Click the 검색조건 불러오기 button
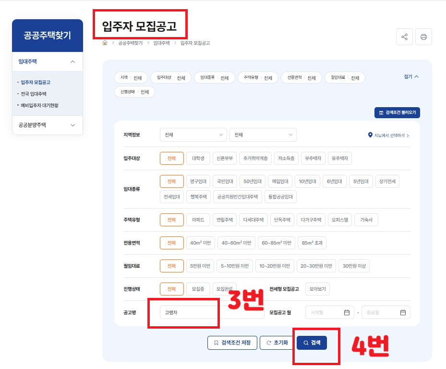The height and width of the screenshot is (369, 446). [397, 112]
